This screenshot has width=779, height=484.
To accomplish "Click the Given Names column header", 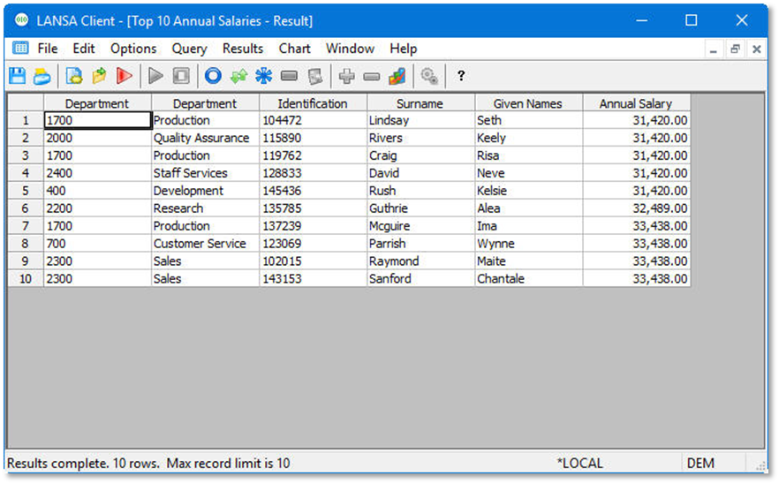I will click(x=528, y=103).
